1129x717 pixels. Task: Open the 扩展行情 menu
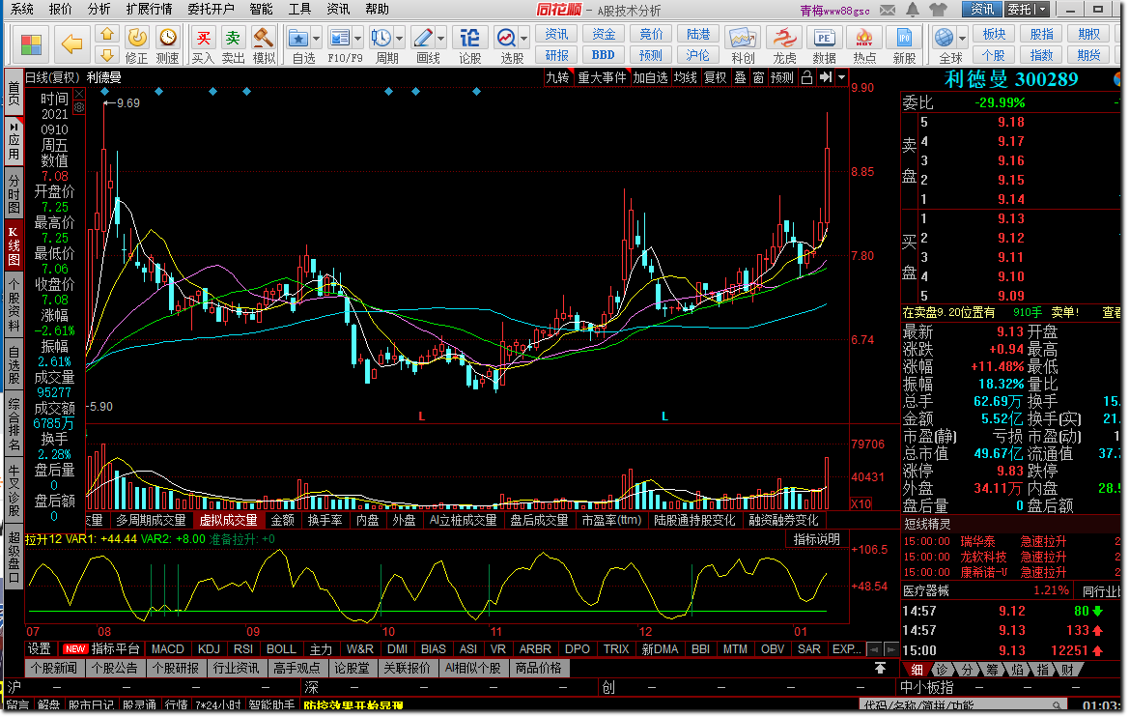[149, 9]
